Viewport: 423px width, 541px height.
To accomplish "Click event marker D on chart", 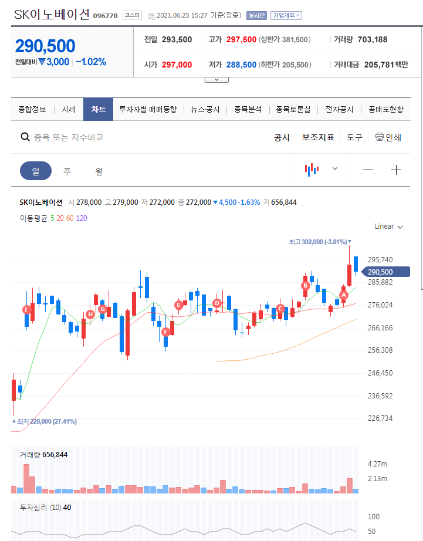I will click(x=217, y=303).
